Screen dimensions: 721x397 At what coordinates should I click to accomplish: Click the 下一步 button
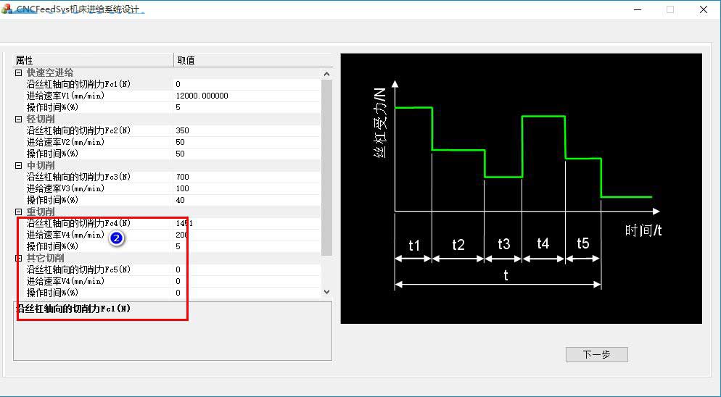pos(596,354)
